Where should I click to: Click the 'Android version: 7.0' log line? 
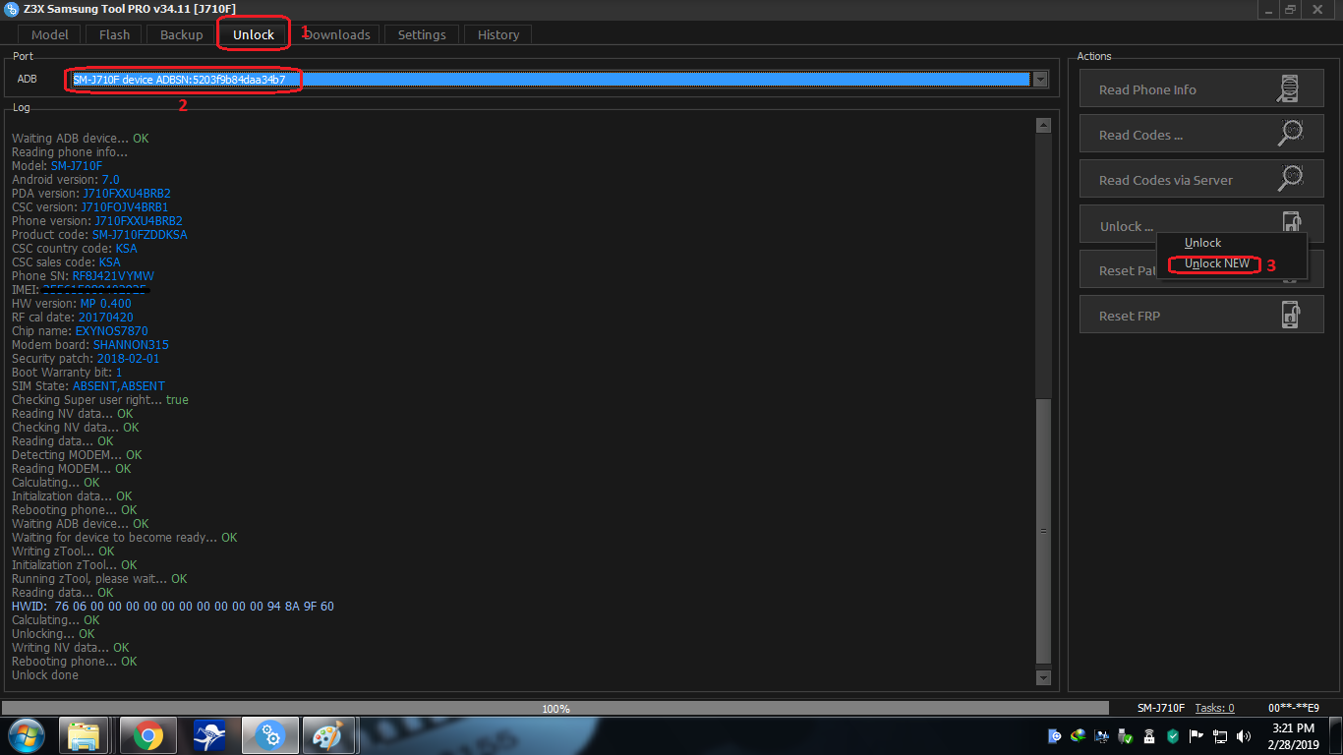66,180
